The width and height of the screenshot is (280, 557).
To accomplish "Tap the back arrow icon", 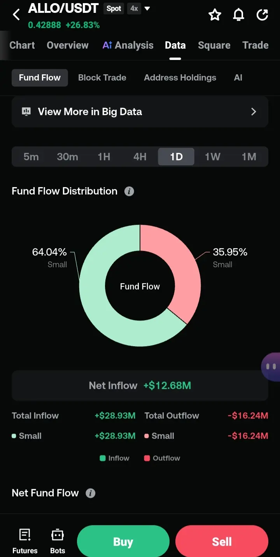I will (16, 15).
